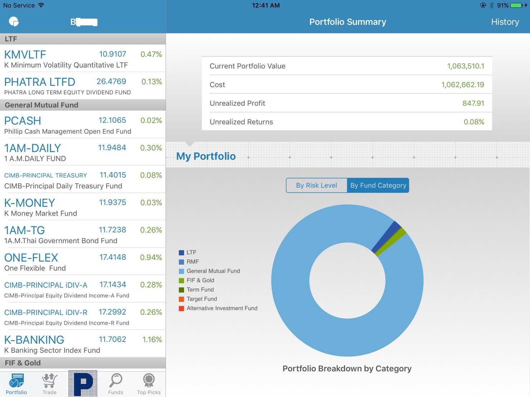This screenshot has width=530, height=397.
Task: Open the Top Picks ribbon tab
Action: click(149, 384)
